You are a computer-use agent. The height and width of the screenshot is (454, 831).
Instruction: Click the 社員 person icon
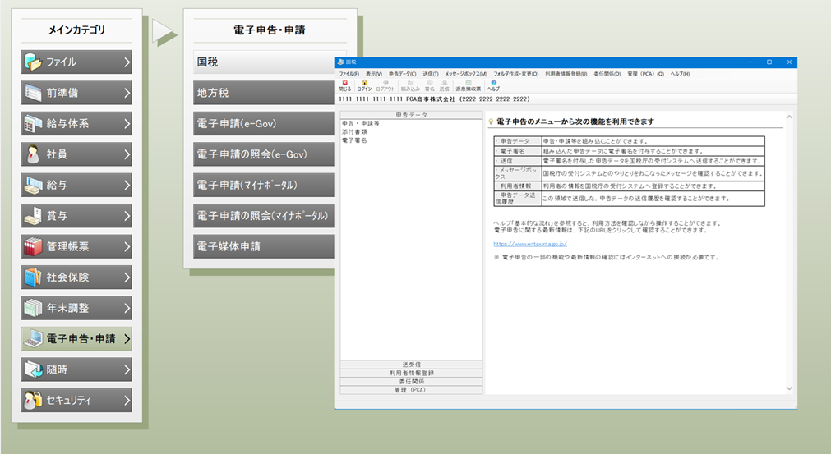click(33, 154)
